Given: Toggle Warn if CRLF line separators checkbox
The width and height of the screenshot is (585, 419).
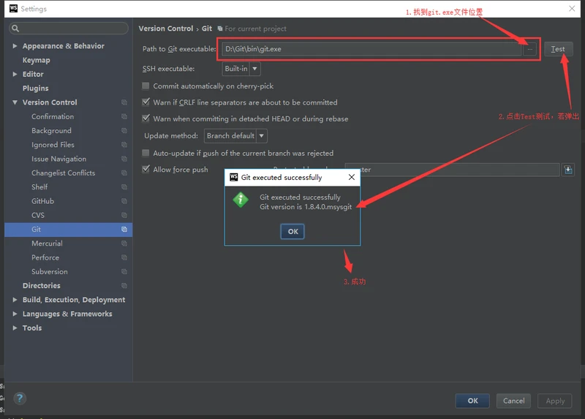Looking at the screenshot, I should pyautogui.click(x=146, y=102).
